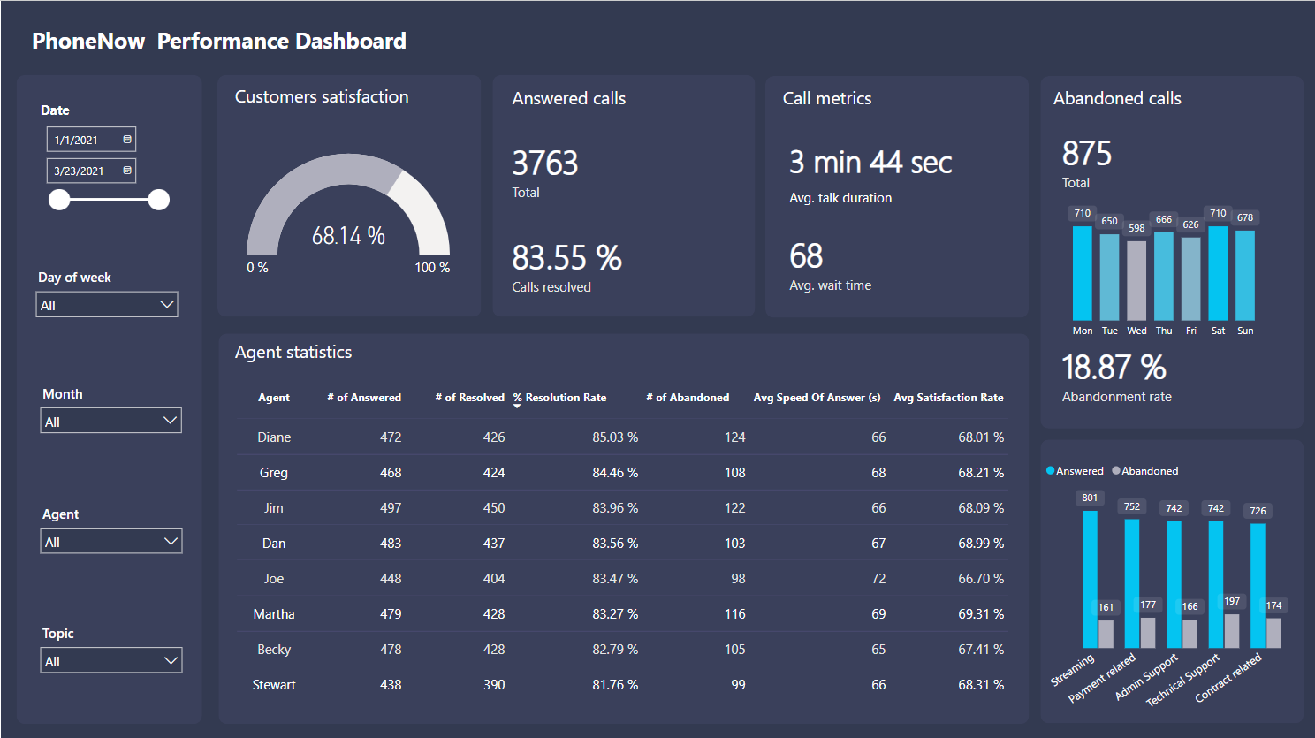Select the Payment related answered bar (752)

(1132, 583)
